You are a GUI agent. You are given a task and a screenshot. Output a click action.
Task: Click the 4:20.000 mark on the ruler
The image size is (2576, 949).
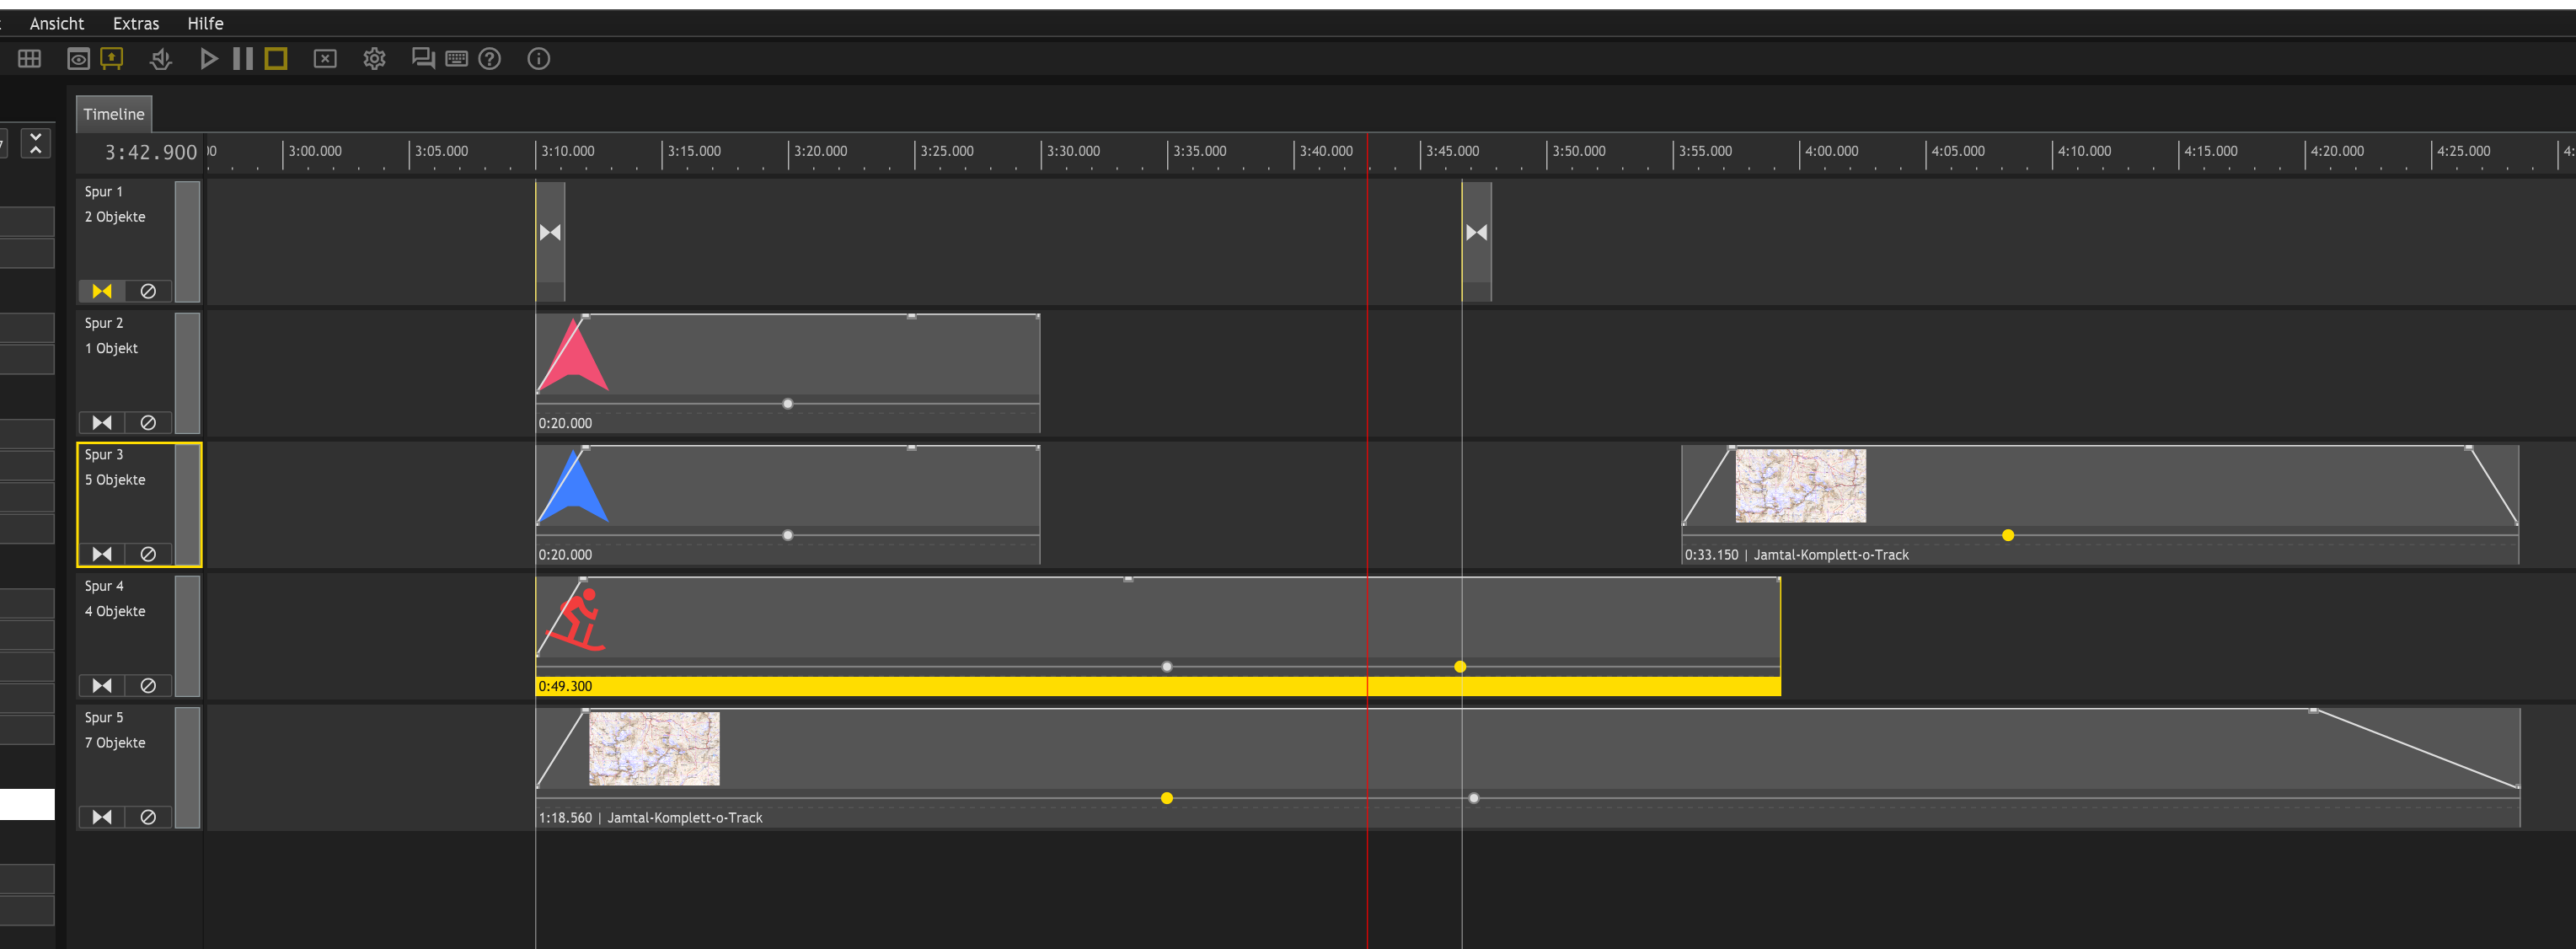pyautogui.click(x=2337, y=151)
